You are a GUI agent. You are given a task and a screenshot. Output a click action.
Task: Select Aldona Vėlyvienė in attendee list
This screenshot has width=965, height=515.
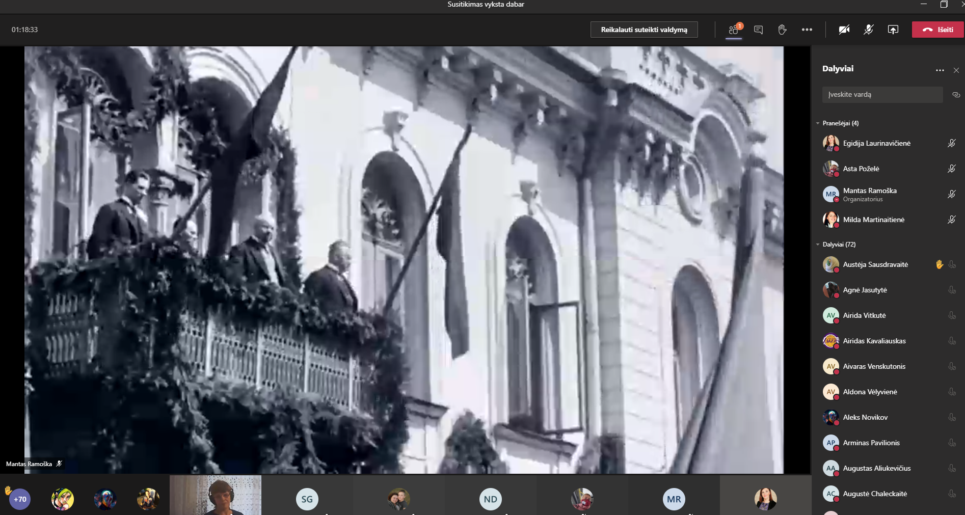tap(888, 392)
